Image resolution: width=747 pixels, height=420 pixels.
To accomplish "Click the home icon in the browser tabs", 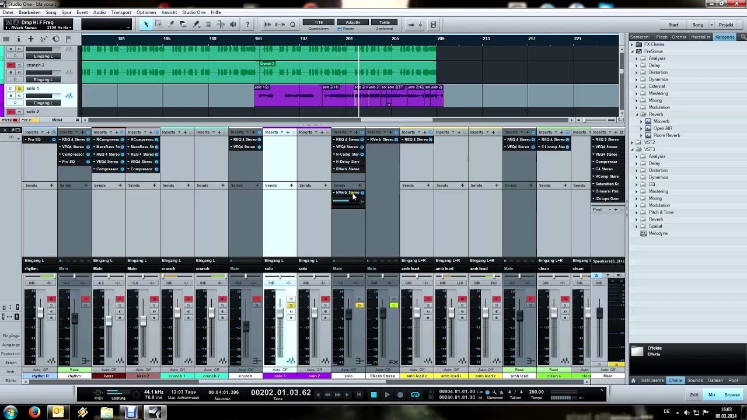I will (633, 380).
